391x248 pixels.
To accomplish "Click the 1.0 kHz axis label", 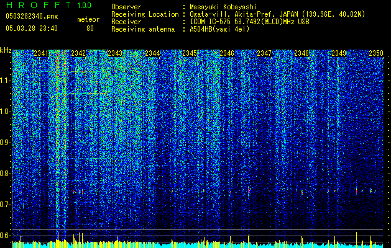I will [x=6, y=112].
